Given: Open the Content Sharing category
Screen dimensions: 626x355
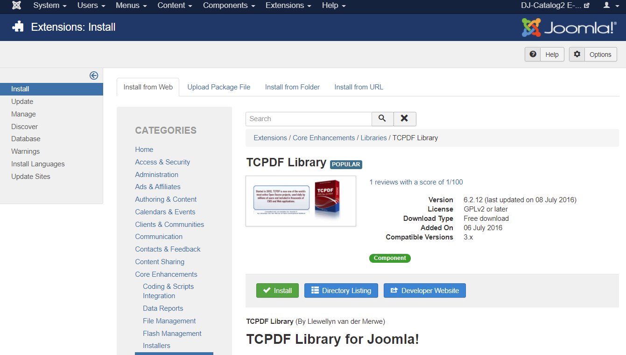Looking at the screenshot, I should coord(160,262).
